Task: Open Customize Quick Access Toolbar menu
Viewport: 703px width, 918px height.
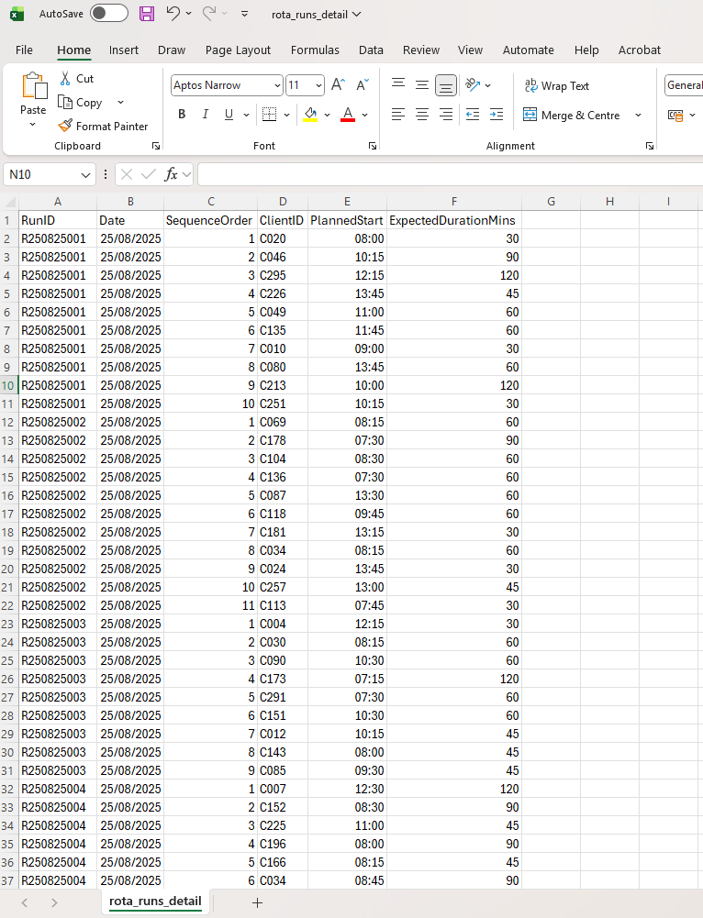Action: coord(244,14)
